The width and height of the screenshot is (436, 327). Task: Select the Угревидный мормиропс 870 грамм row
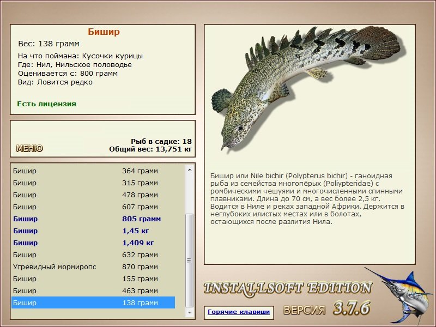93,267
